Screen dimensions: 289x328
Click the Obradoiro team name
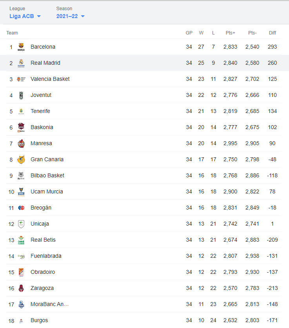click(43, 272)
